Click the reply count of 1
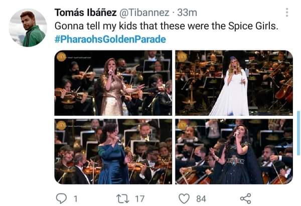The image size is (301, 206). pos(76,198)
